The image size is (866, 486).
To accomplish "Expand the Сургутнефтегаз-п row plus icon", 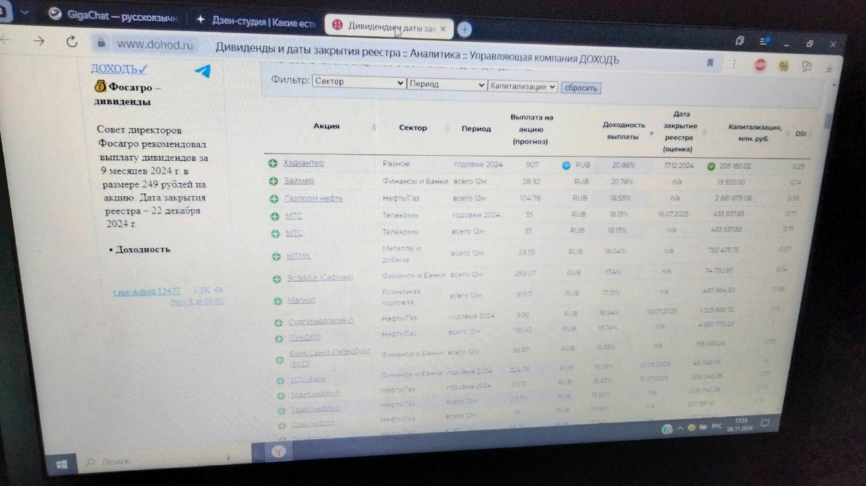I will pos(279,322).
